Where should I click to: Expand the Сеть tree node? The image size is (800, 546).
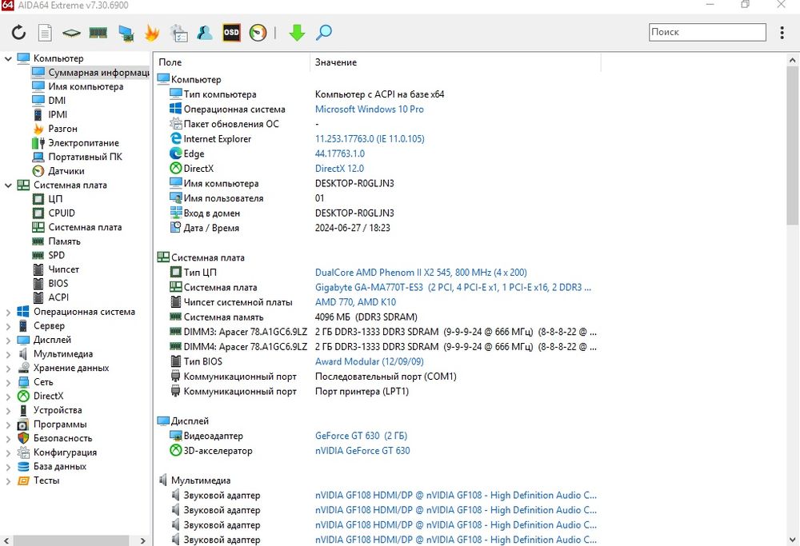coord(8,382)
